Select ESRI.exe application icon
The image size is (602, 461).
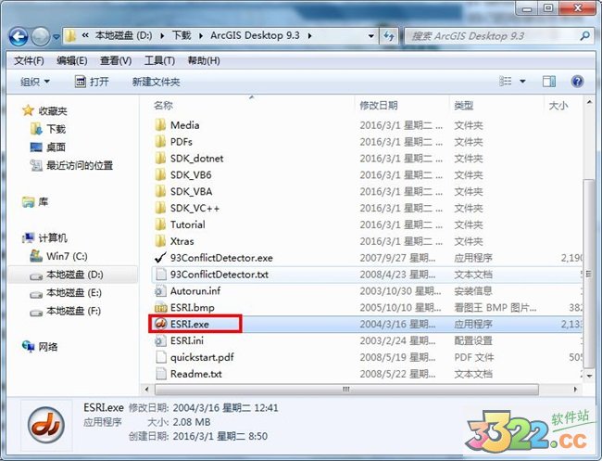[x=160, y=324]
